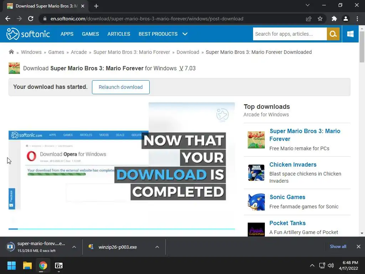Image resolution: width=365 pixels, height=274 pixels.
Task: Open the GAMES menu
Action: click(x=90, y=34)
